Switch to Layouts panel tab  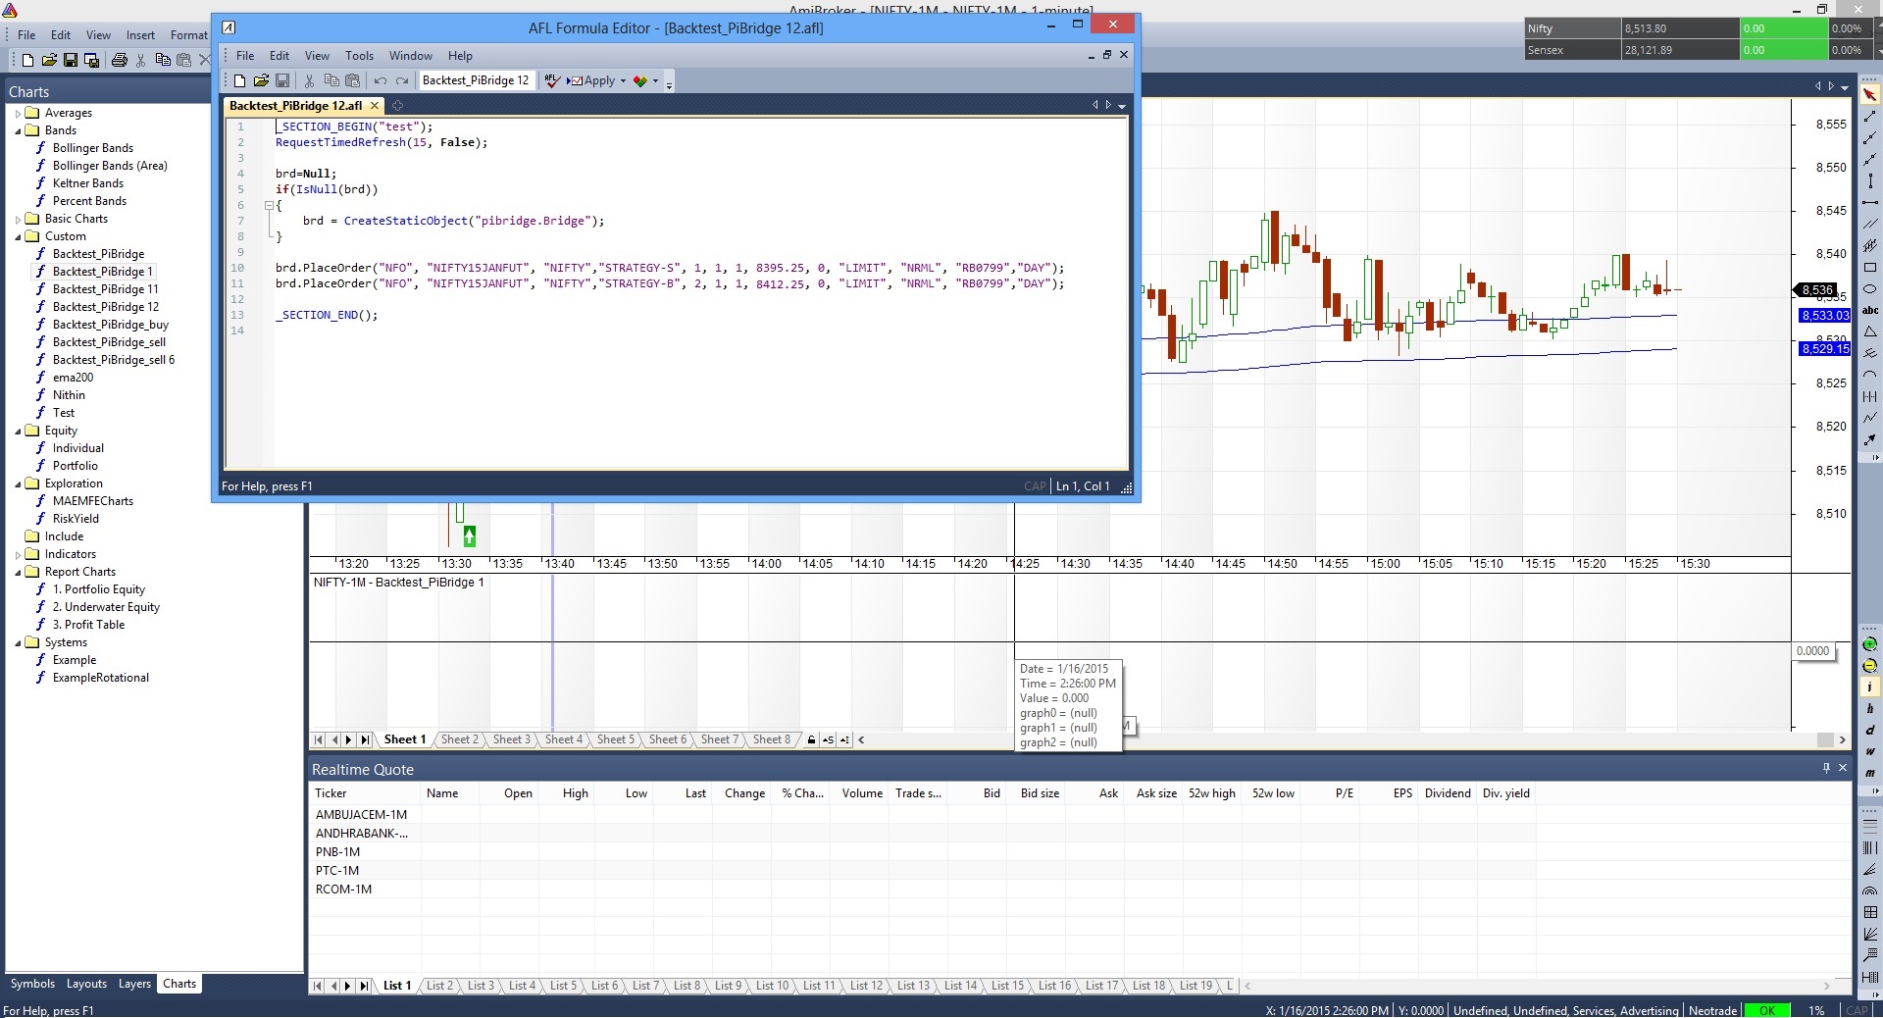[x=86, y=984]
